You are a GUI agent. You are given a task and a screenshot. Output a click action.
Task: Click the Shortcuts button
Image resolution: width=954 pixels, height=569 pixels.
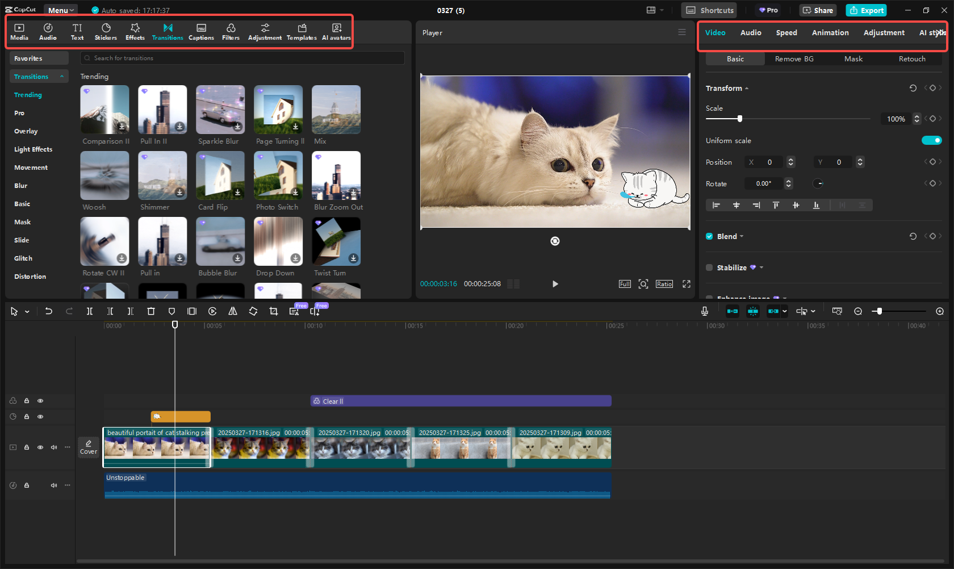pos(710,10)
